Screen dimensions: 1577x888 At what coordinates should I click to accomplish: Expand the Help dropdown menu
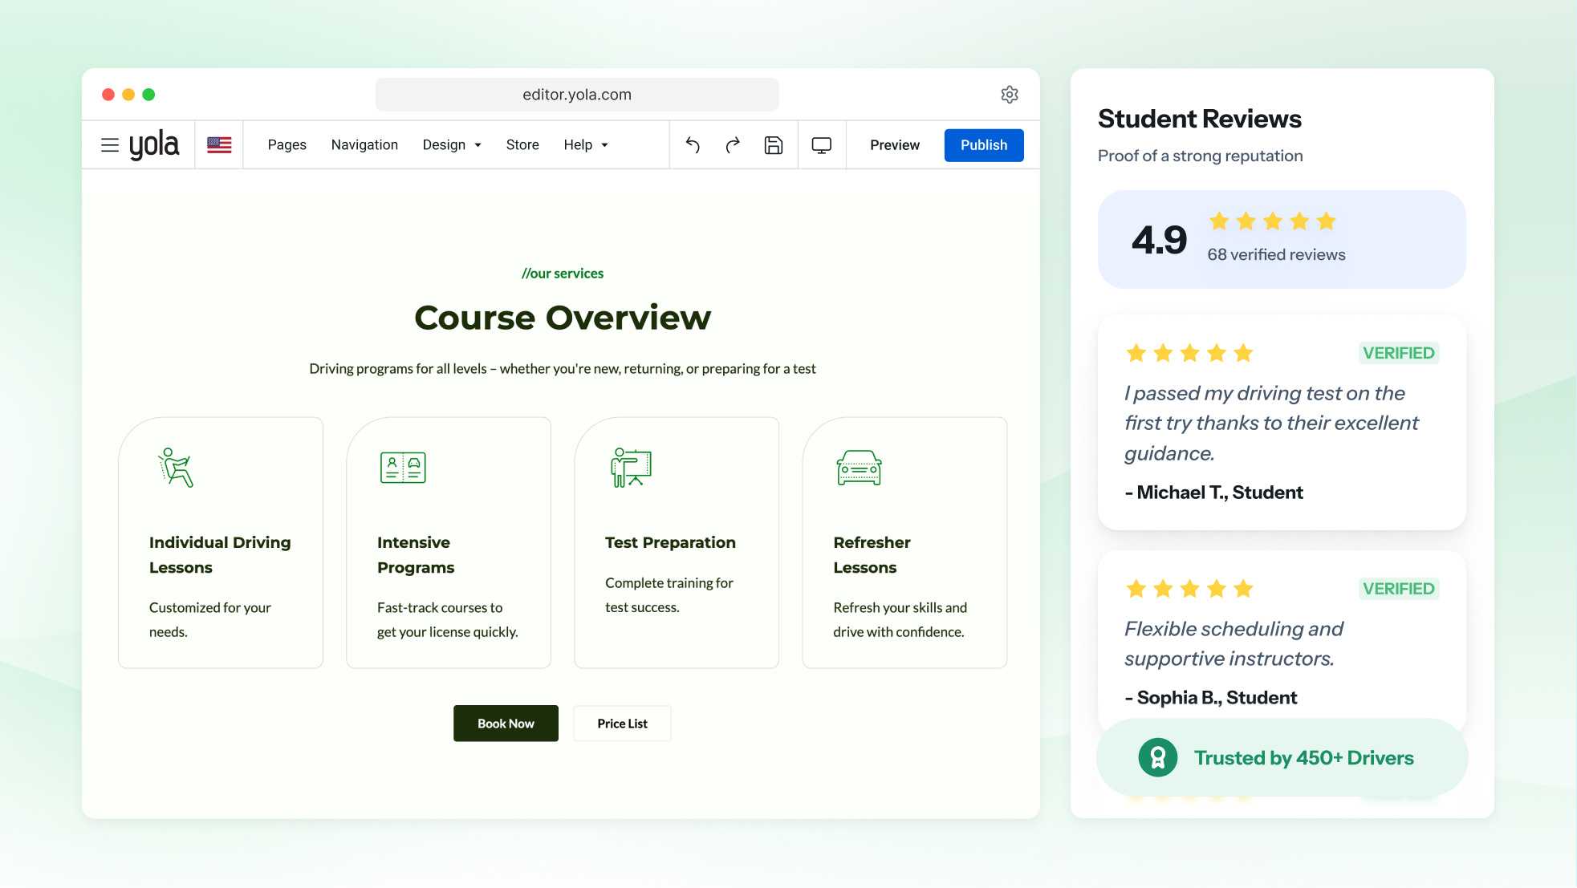click(x=586, y=145)
